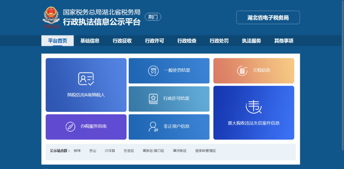This screenshot has height=169, width=344.
Task: Open the 平台首页 tab
Action: pos(57,41)
